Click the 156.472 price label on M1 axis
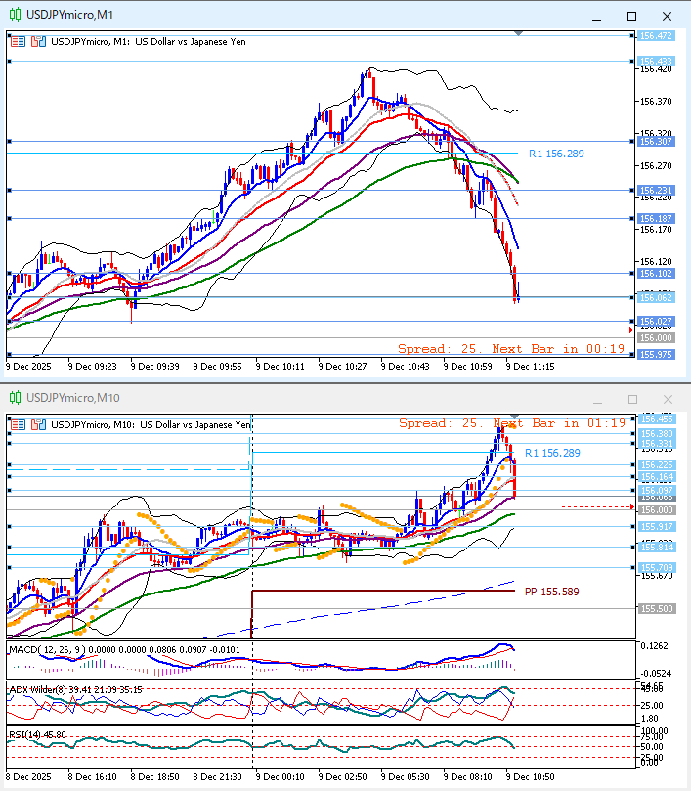 click(x=655, y=36)
